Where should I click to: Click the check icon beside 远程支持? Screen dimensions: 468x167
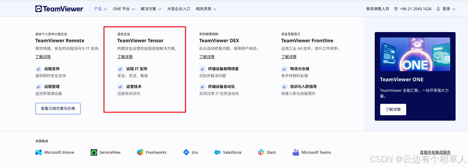pyautogui.click(x=38, y=69)
